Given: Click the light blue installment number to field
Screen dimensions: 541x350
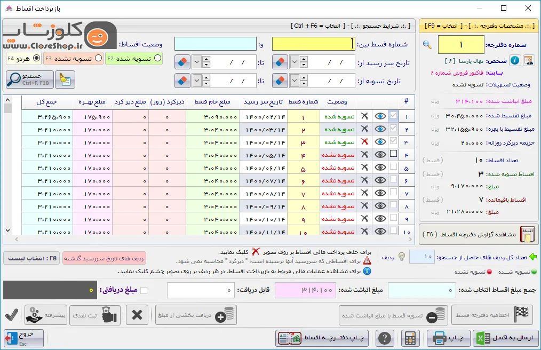Looking at the screenshot, I should pos(216,44).
